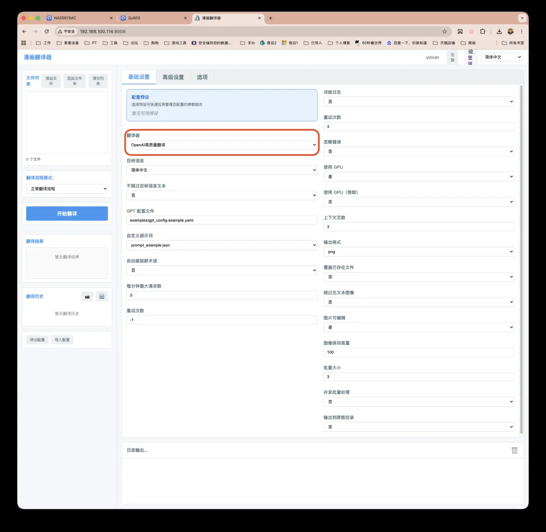Click the folder icon button in 翻译历史 panel
546x532 pixels.
(87, 297)
